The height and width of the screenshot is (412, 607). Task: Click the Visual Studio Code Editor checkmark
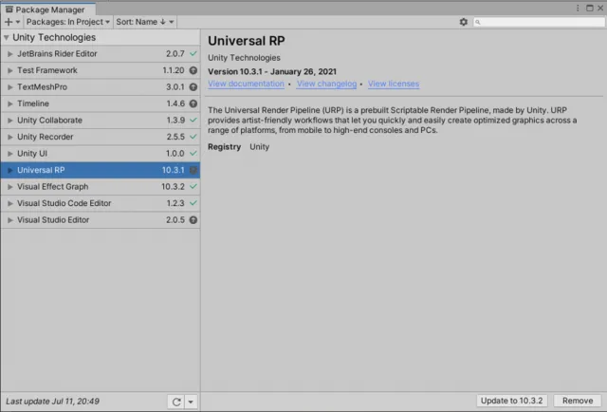coord(193,203)
